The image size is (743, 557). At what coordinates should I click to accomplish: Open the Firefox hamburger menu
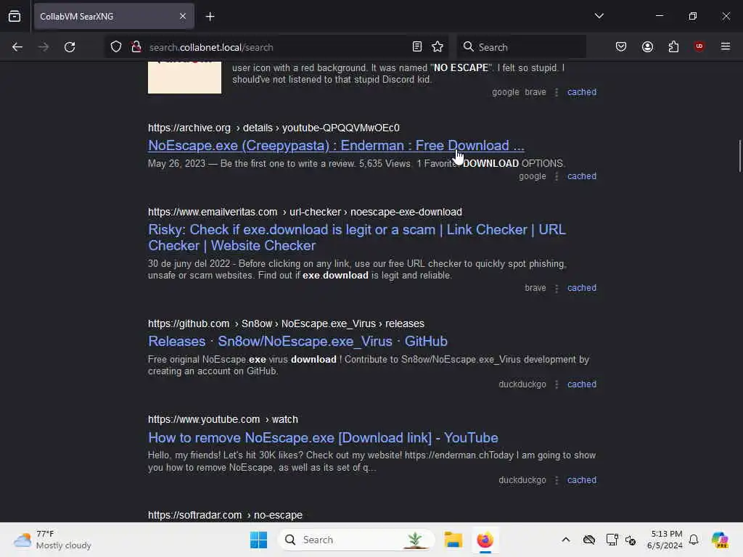(x=725, y=46)
